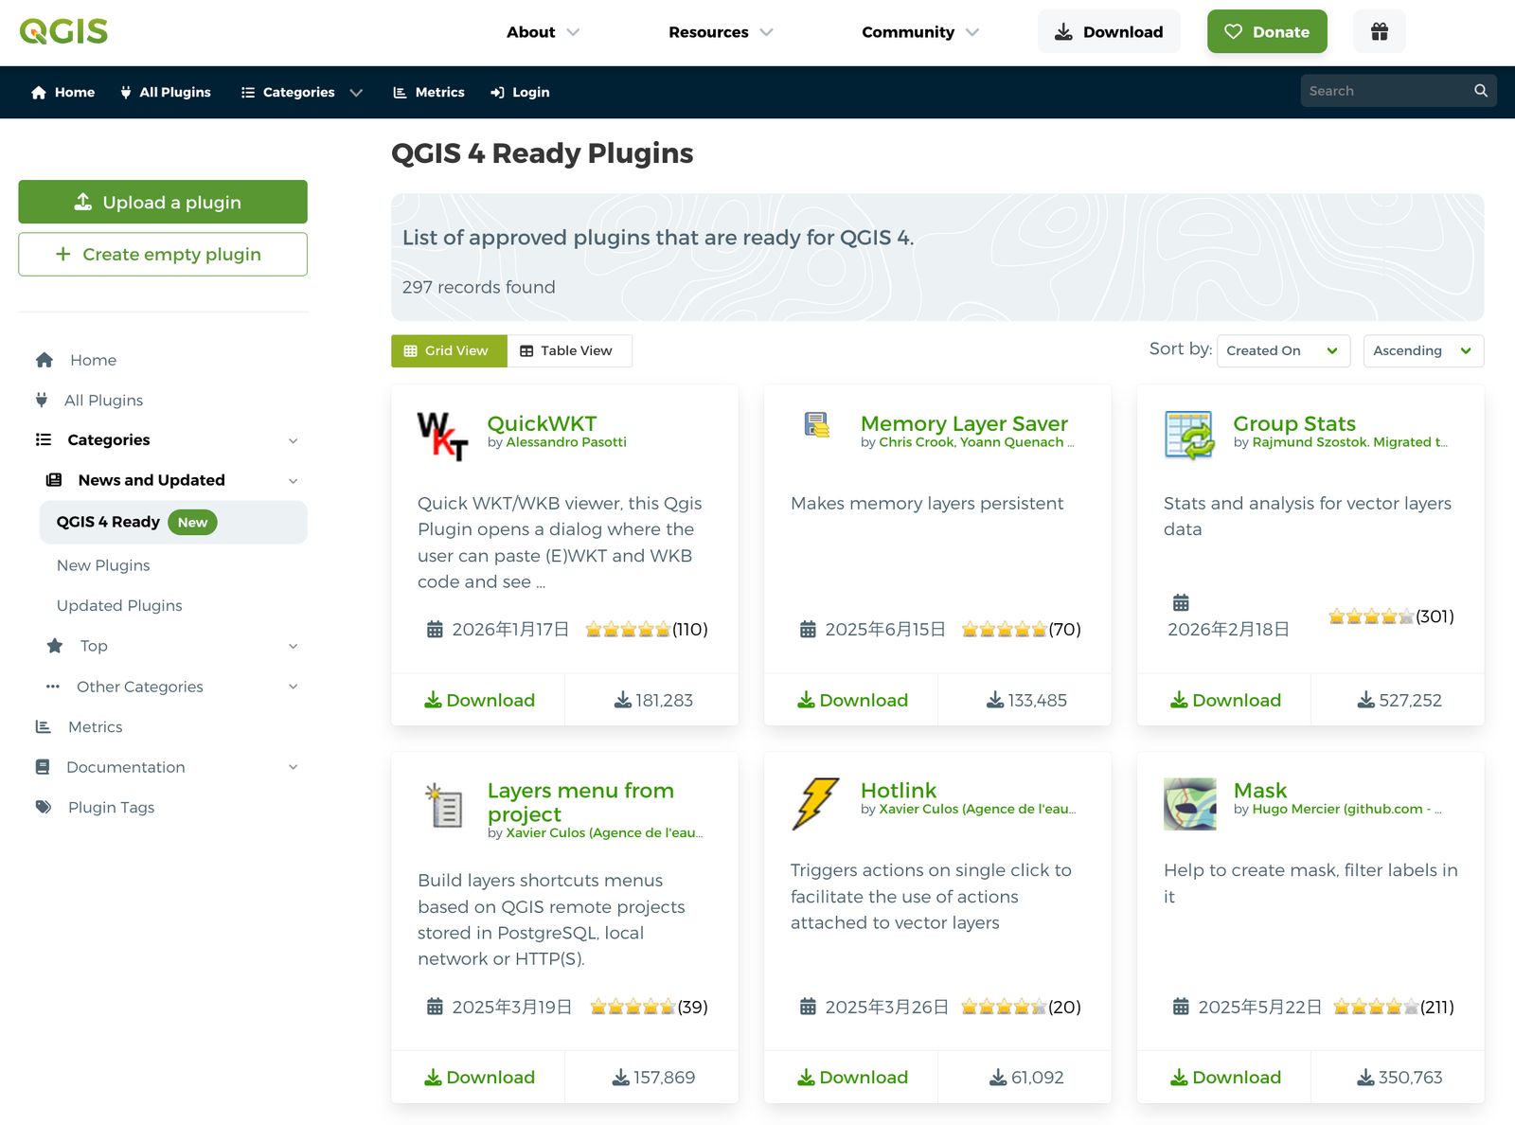The height and width of the screenshot is (1125, 1515).
Task: Expand the Resources menu
Action: tap(721, 32)
